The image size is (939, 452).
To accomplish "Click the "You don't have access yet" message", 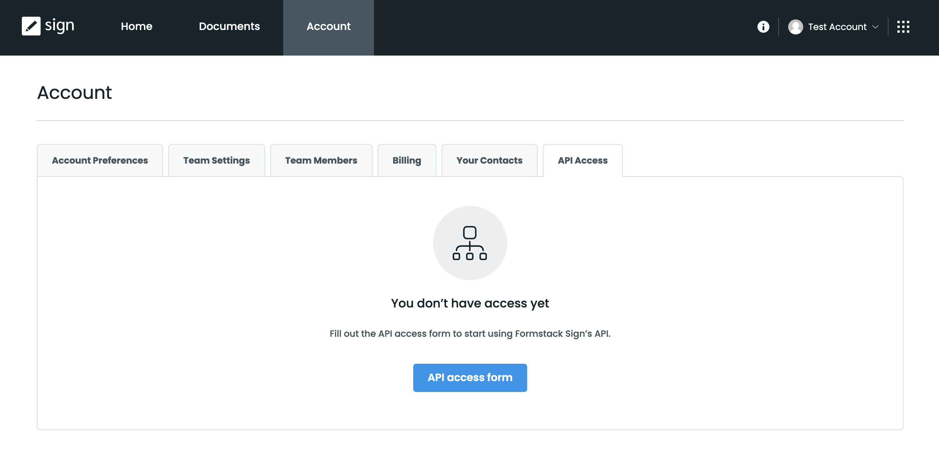I will [470, 303].
